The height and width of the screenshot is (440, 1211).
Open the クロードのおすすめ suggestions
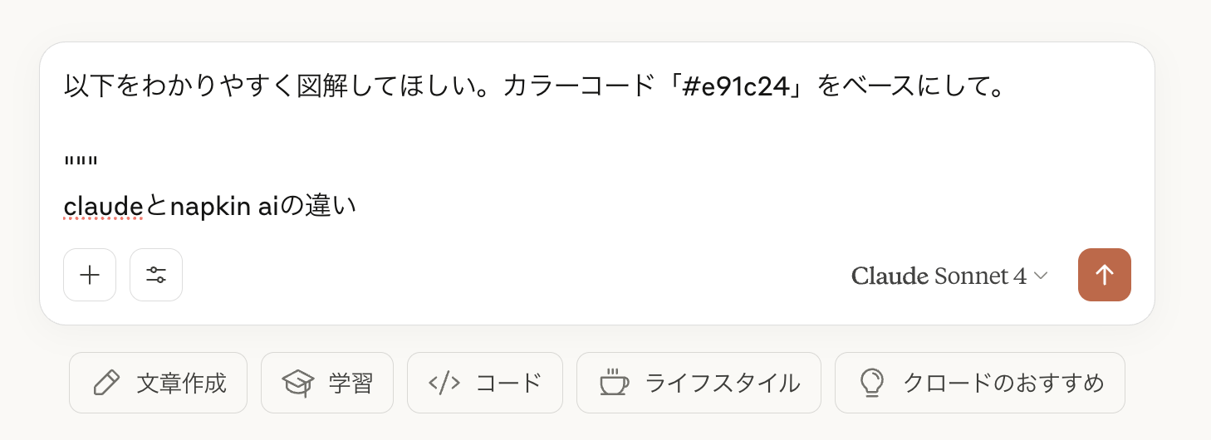coord(980,383)
